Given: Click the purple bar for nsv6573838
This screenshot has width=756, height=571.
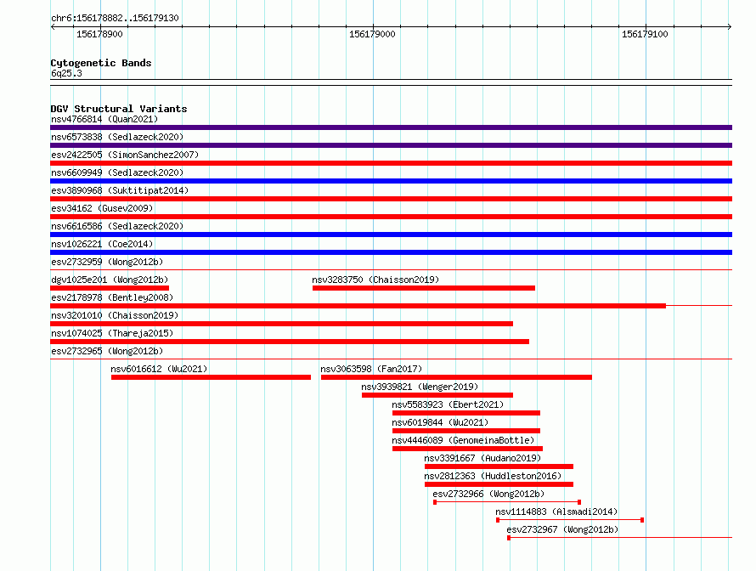Looking at the screenshot, I should (391, 145).
